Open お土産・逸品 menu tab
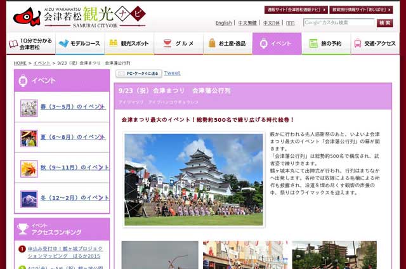This screenshot has height=269, width=406. point(228,44)
